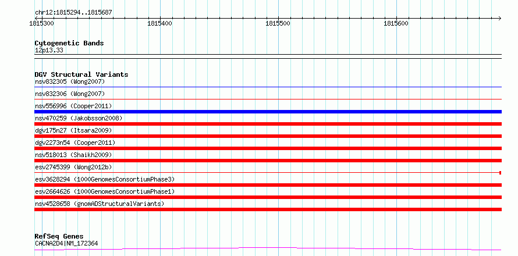Open variant nsv832306 (Wong2007) label
This screenshot has width=518, height=256.
tap(70, 94)
